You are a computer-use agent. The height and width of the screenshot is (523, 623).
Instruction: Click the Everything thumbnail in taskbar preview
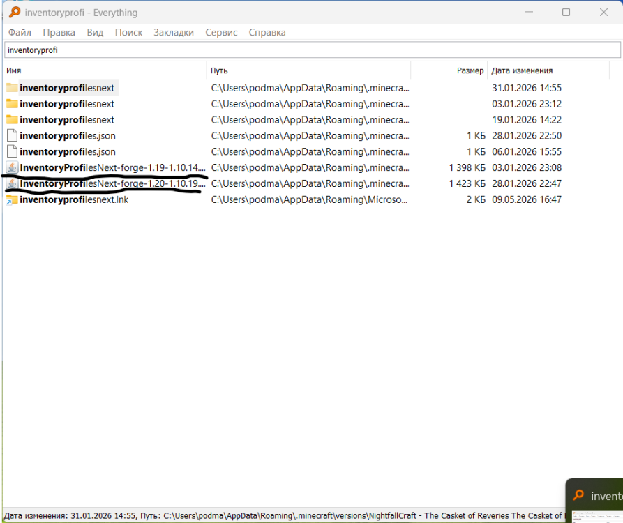point(597,517)
